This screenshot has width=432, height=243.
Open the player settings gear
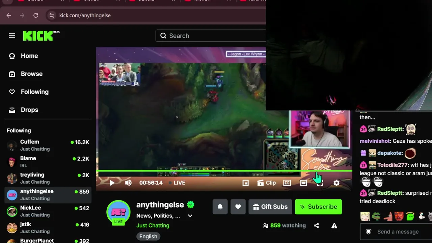(336, 183)
